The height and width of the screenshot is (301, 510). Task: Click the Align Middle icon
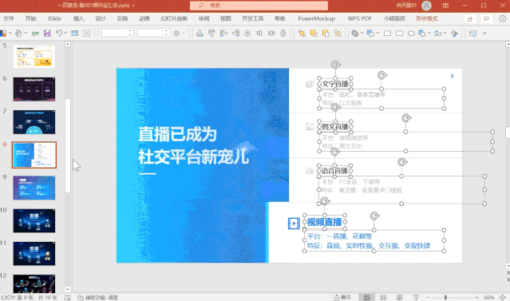259,34
